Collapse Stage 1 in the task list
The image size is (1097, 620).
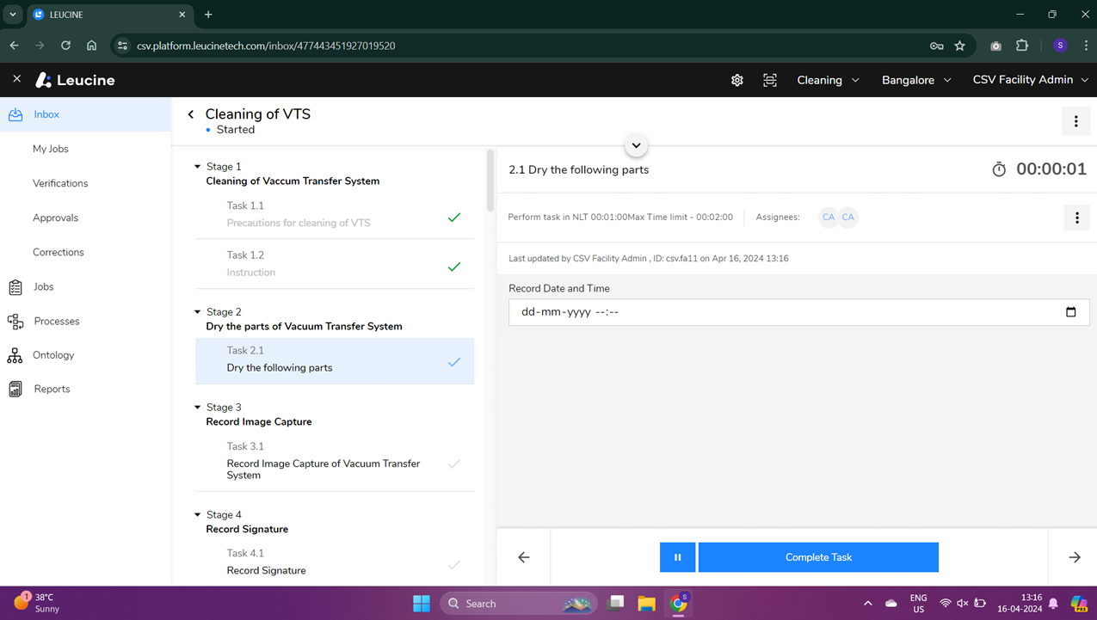pyautogui.click(x=198, y=167)
